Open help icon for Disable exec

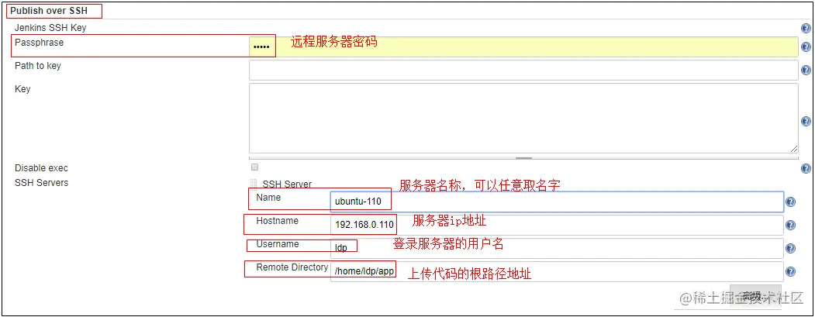[x=806, y=168]
